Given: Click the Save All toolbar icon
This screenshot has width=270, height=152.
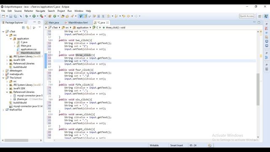Looking at the screenshot, I should (15, 16).
